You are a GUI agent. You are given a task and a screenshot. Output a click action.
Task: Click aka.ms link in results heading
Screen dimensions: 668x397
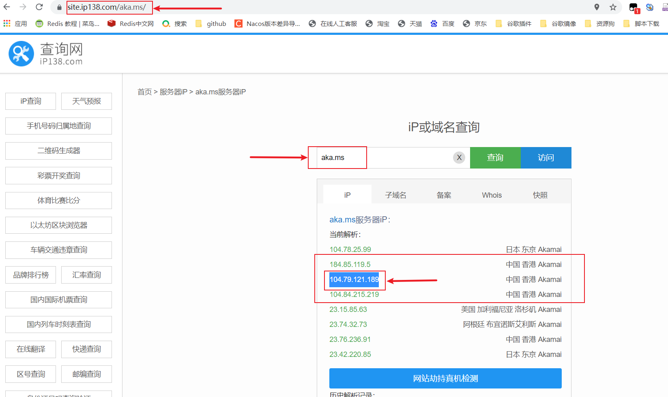pyautogui.click(x=342, y=220)
